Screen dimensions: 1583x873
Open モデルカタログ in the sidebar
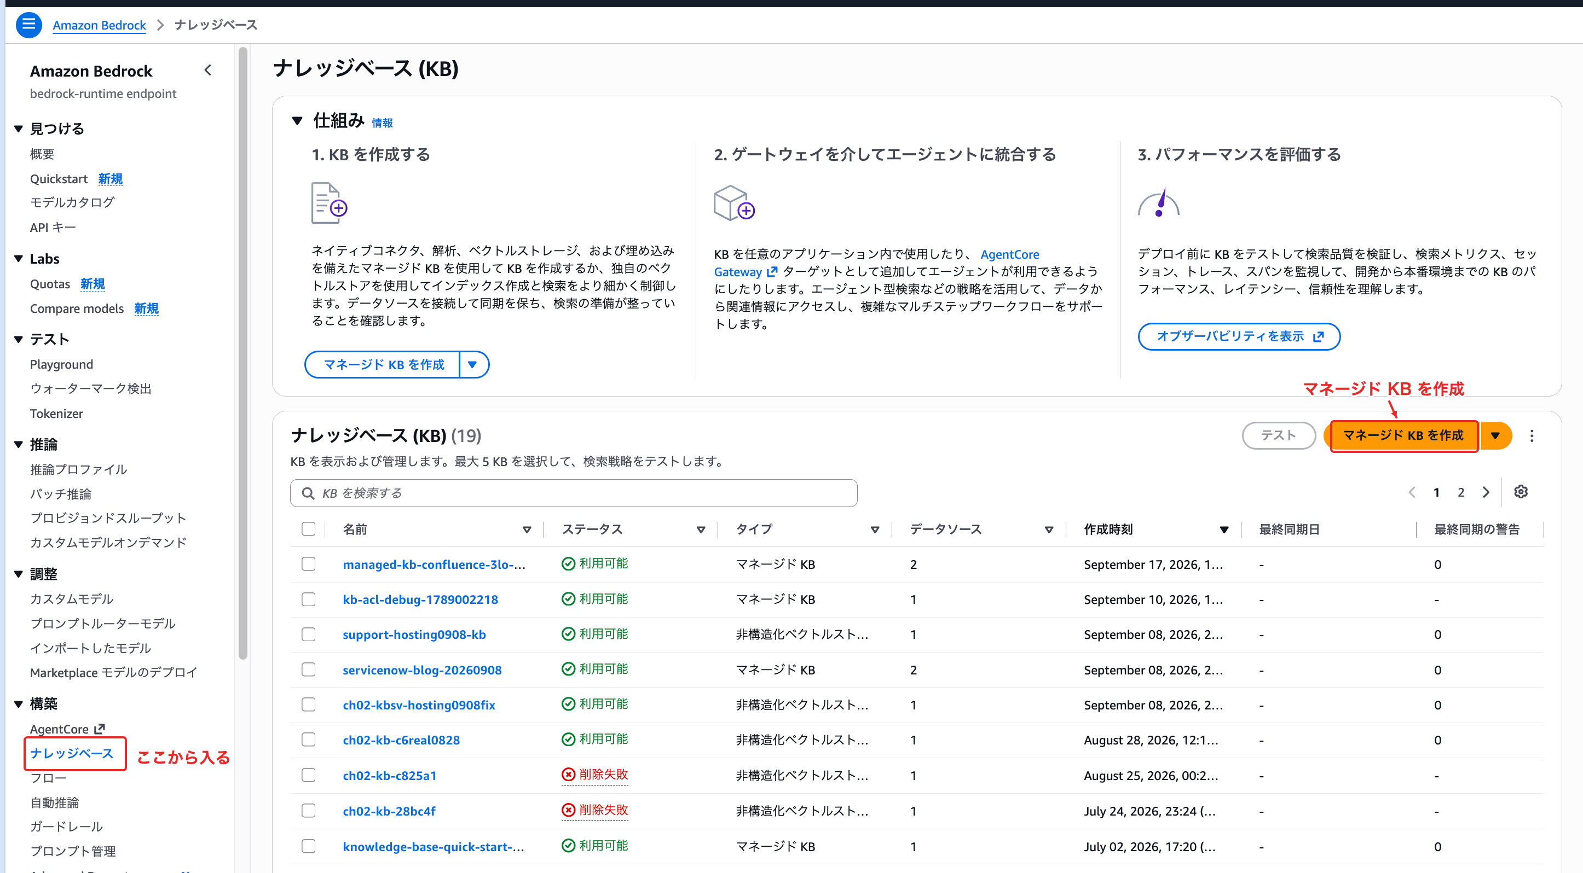[72, 202]
